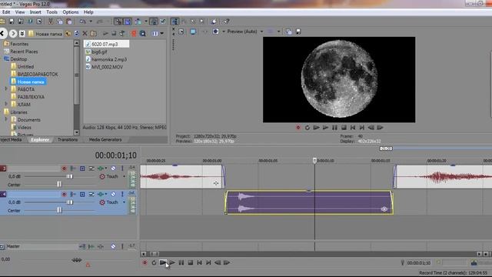Open the Insert menu
Viewport: 492px width, 277px height.
[x=35, y=12]
